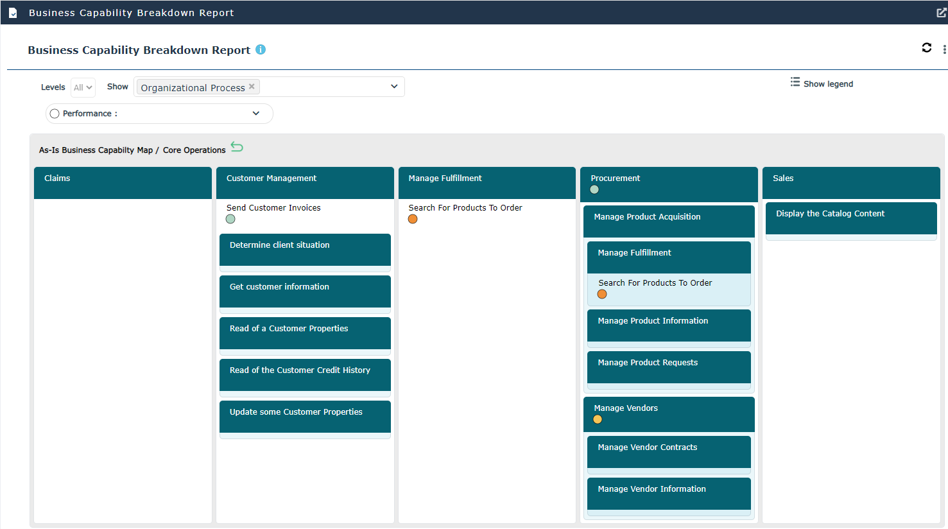948x529 pixels.
Task: Select the Determine client situation box
Action: pos(305,249)
